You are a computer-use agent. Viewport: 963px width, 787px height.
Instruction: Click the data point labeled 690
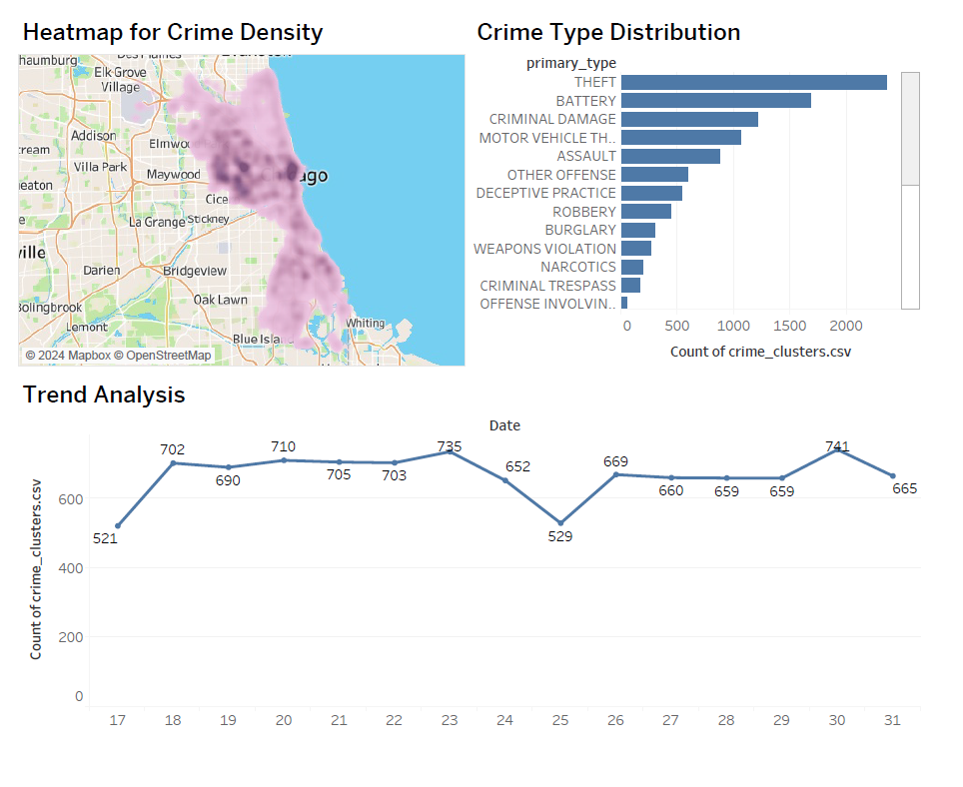pos(229,467)
